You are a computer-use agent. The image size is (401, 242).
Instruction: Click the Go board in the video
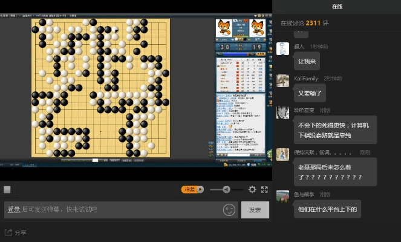click(x=101, y=88)
